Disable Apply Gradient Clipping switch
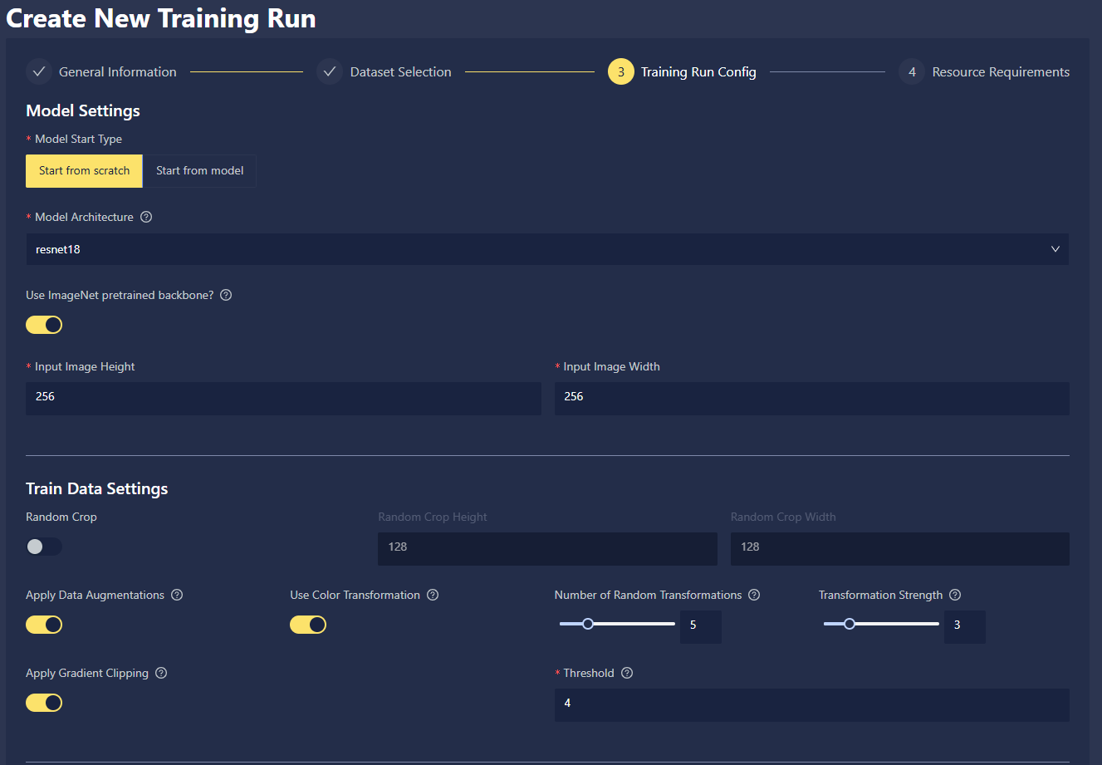 click(x=44, y=703)
